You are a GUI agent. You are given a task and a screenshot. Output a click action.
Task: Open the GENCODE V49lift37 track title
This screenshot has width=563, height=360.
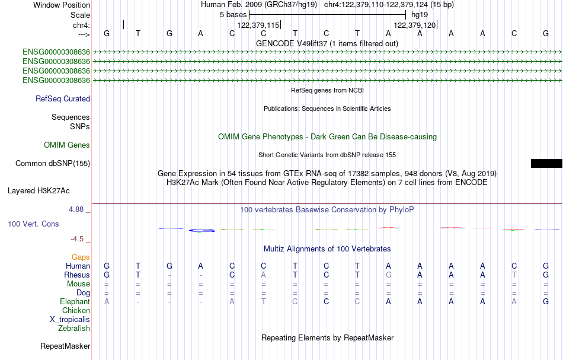(x=327, y=43)
